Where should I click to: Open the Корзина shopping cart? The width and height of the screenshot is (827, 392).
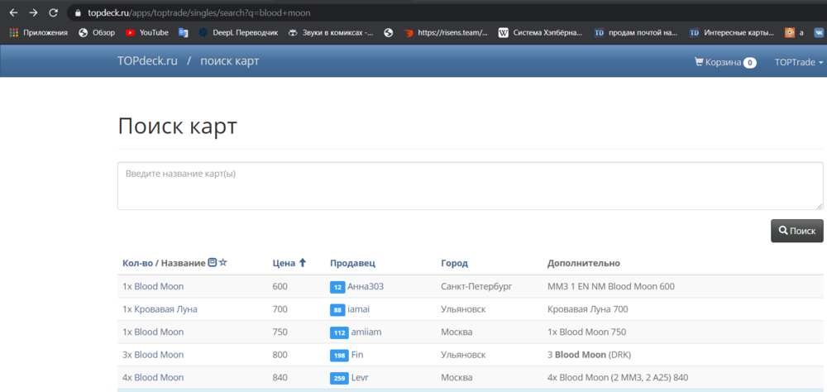pyautogui.click(x=724, y=62)
